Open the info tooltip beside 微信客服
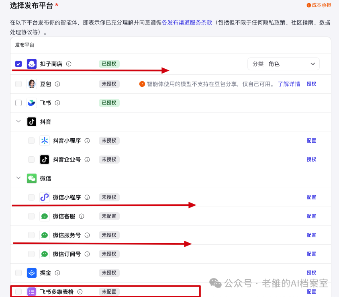 (82, 216)
